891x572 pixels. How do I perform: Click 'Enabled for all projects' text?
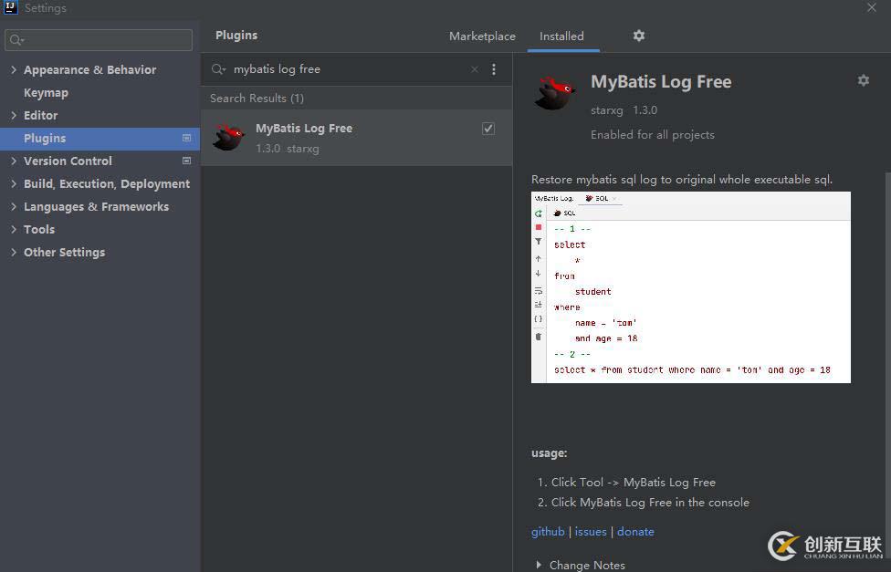pyautogui.click(x=653, y=135)
